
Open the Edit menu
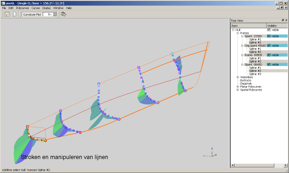[11, 8]
